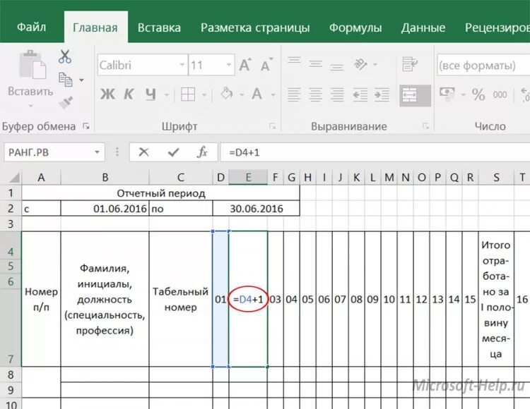Click Отчетный период merged cell
This screenshot has height=409, width=530.
pos(161,193)
